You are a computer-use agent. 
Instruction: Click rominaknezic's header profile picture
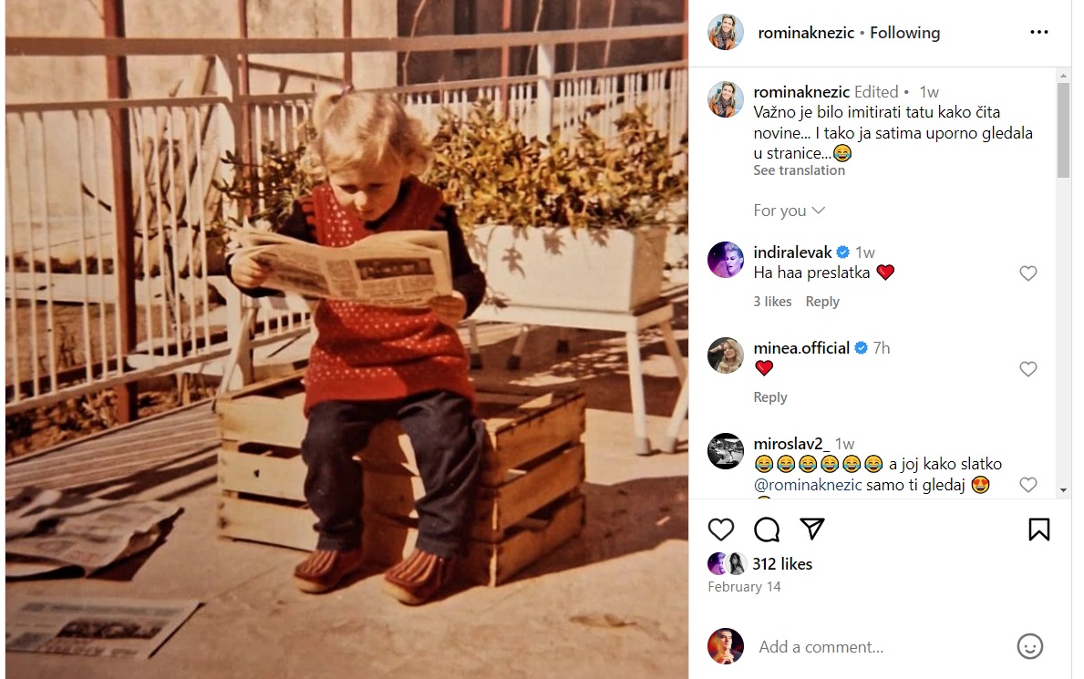click(x=725, y=32)
